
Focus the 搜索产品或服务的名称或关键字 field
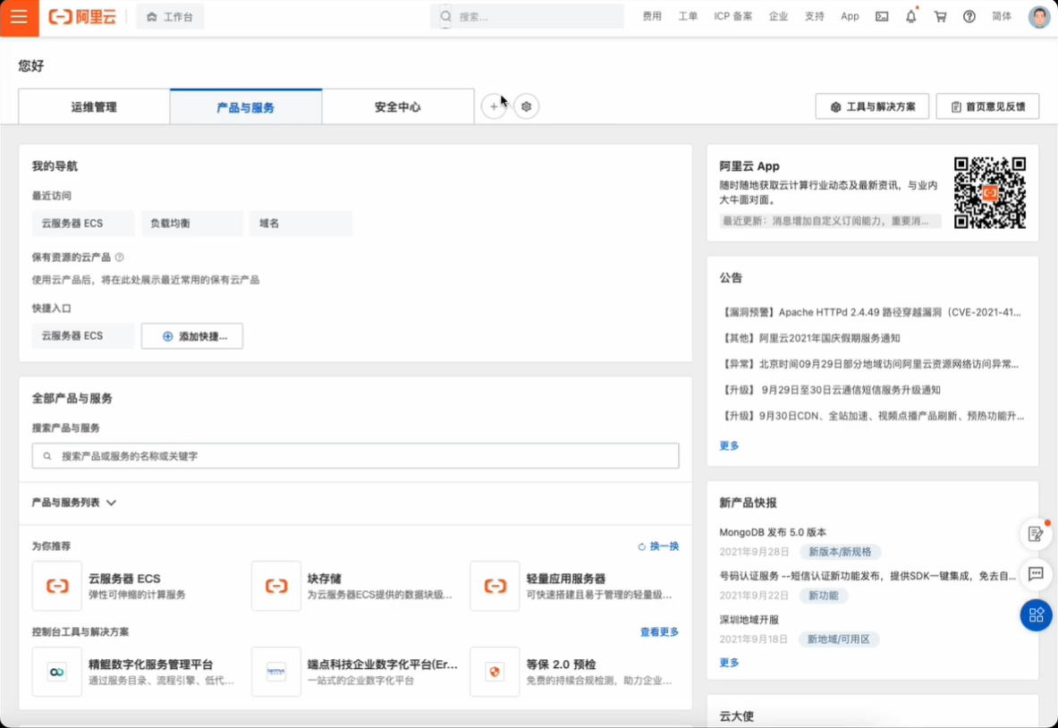tap(356, 456)
